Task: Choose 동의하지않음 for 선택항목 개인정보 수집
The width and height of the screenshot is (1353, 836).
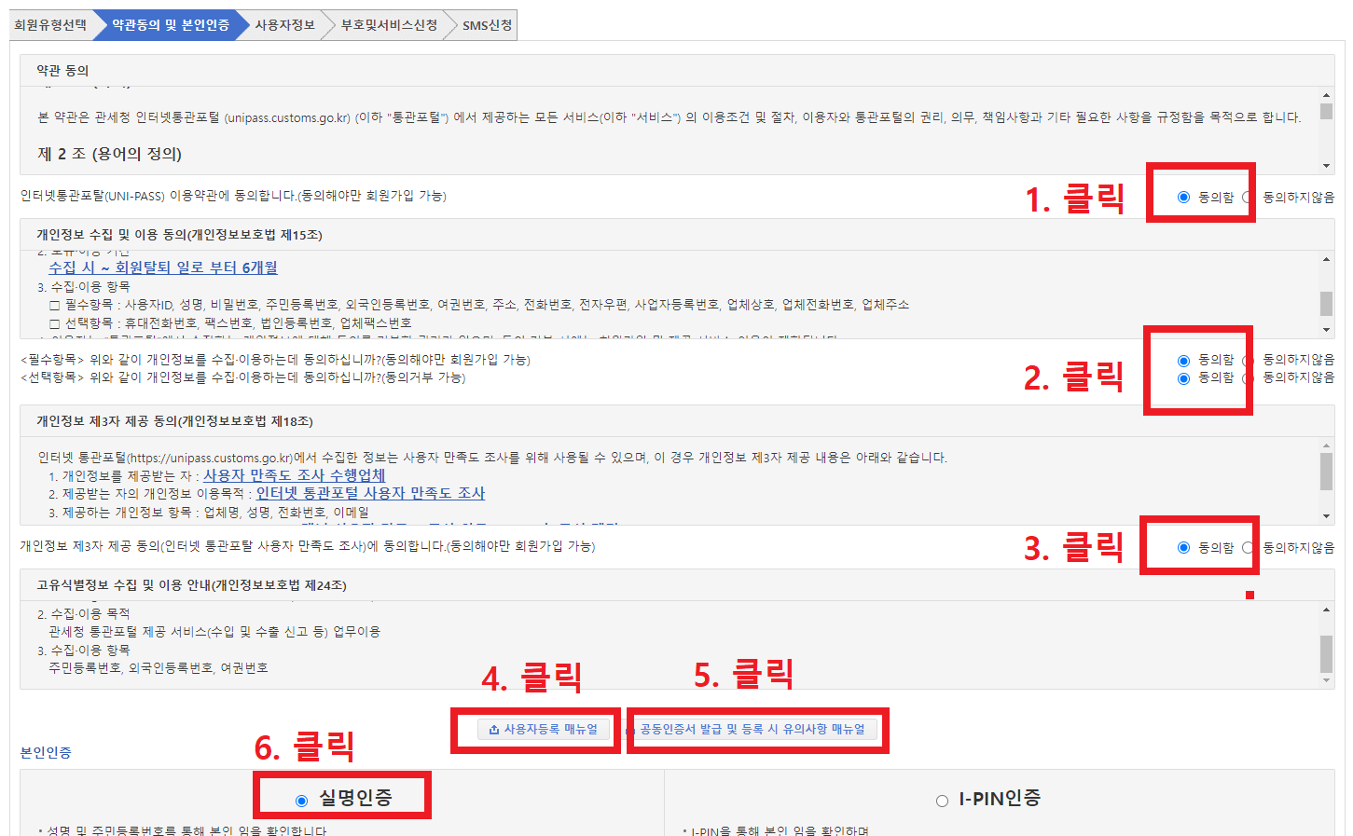Action: tap(1248, 377)
